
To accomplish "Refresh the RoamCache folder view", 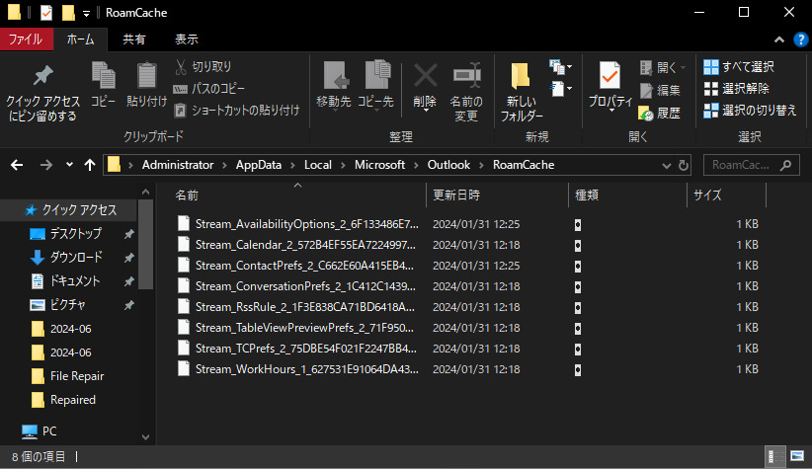I will 684,166.
